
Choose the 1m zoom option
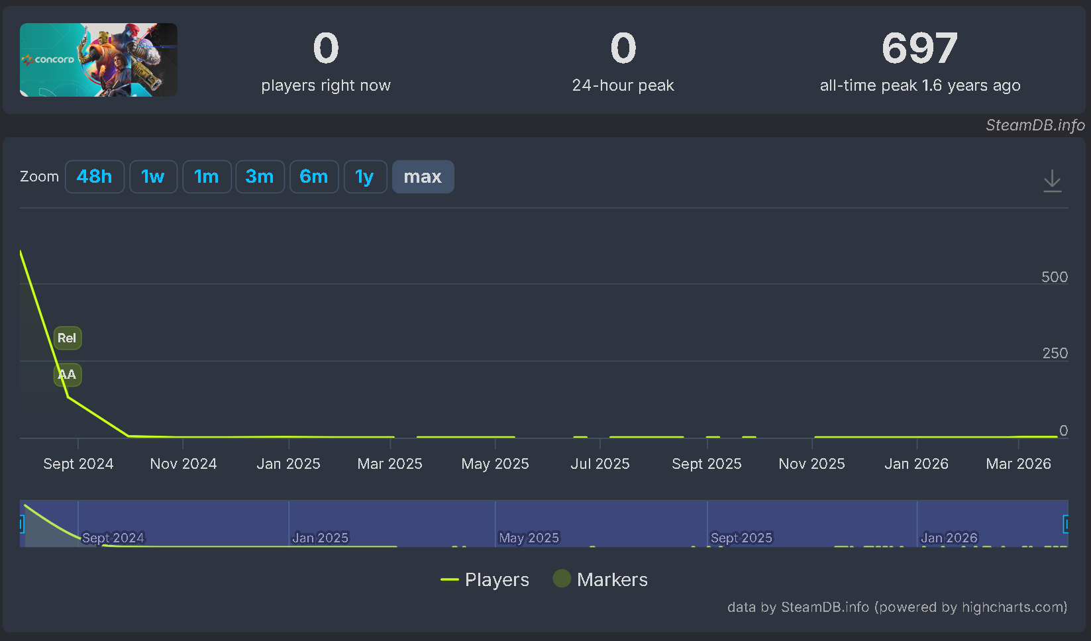tap(207, 177)
